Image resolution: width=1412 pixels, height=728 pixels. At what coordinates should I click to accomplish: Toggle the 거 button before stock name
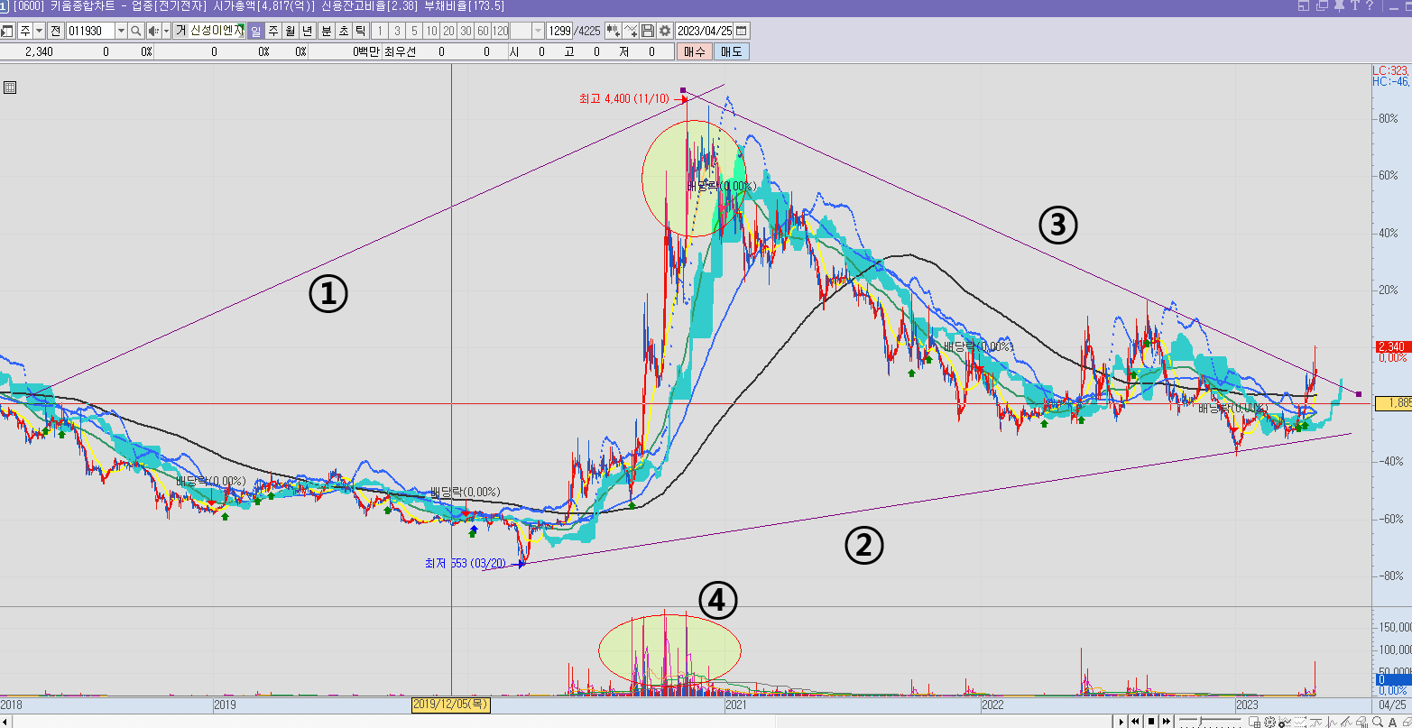click(x=181, y=31)
